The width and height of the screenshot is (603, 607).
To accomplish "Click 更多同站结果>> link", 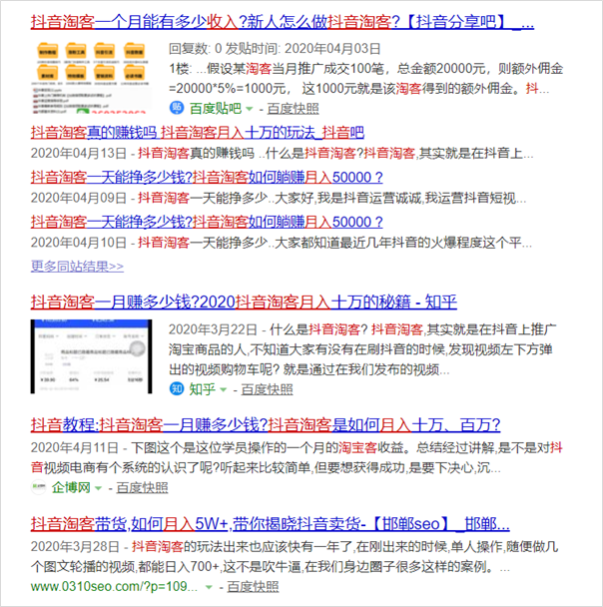I will coord(77,266).
